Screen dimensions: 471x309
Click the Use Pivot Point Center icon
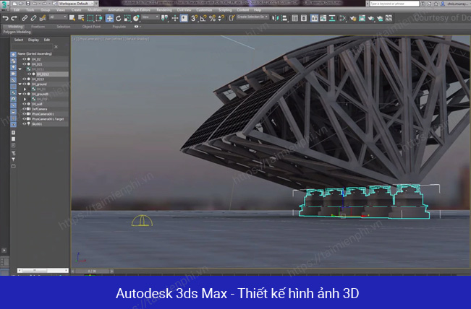point(164,18)
